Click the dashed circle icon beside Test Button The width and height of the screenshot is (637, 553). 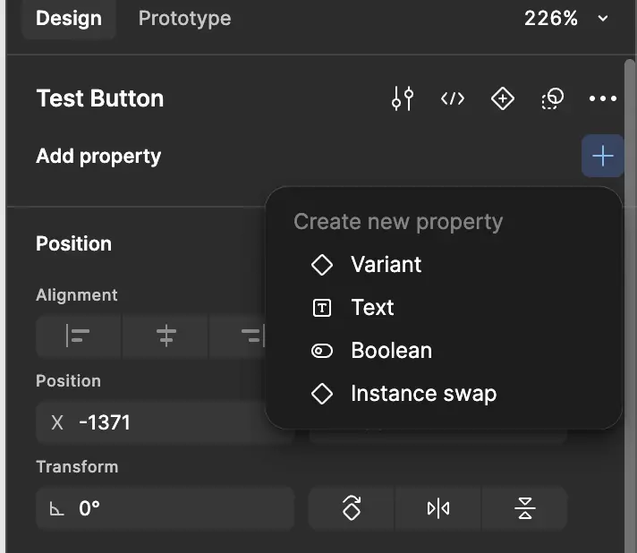point(553,98)
